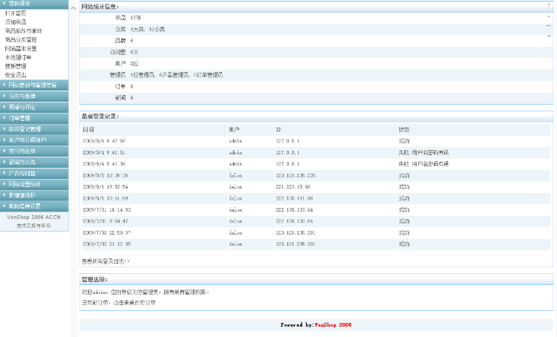Image resolution: width=557 pixels, height=337 pixels.
Task: Click login time 2009/7/30 21:32:35
Action: pos(106,244)
